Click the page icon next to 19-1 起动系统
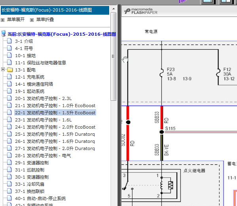The width and height of the screenshot is (237, 206). point(9,91)
